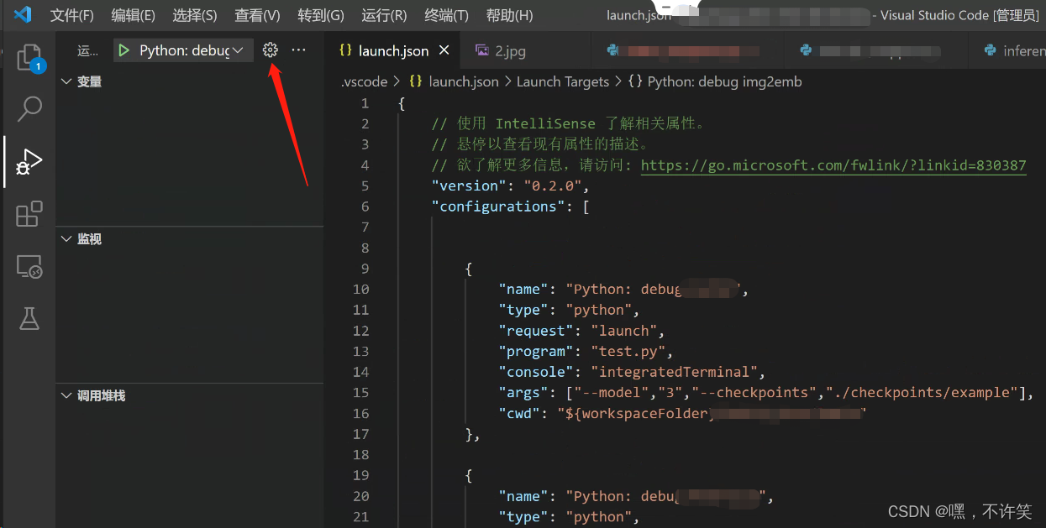The height and width of the screenshot is (528, 1046).
Task: Open more actions ellipsis in debug panel
Action: (298, 50)
